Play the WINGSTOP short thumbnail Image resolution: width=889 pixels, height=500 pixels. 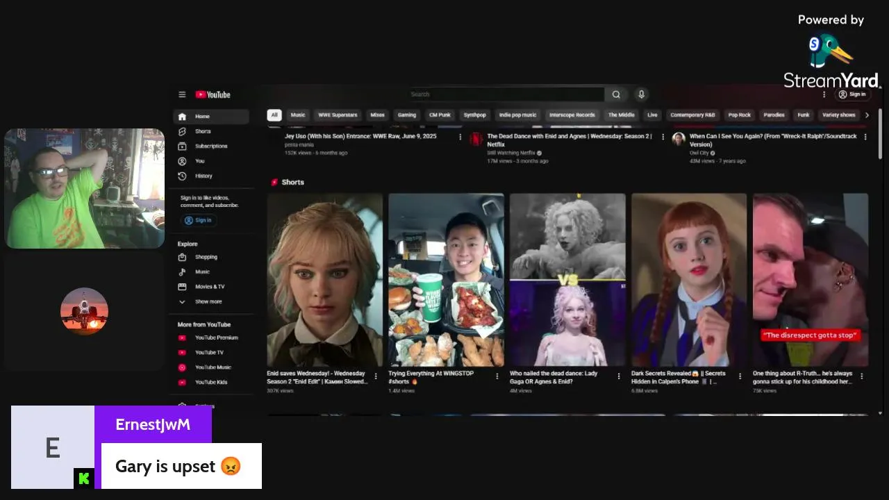tap(446, 280)
